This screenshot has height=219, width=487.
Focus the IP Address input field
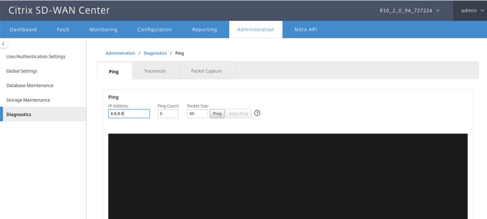click(129, 114)
